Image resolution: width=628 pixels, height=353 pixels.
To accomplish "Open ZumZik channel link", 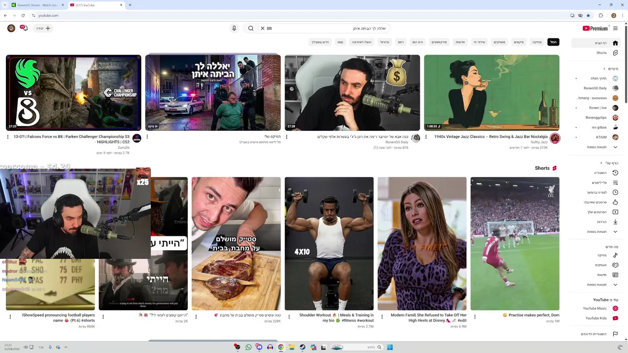I will click(124, 147).
